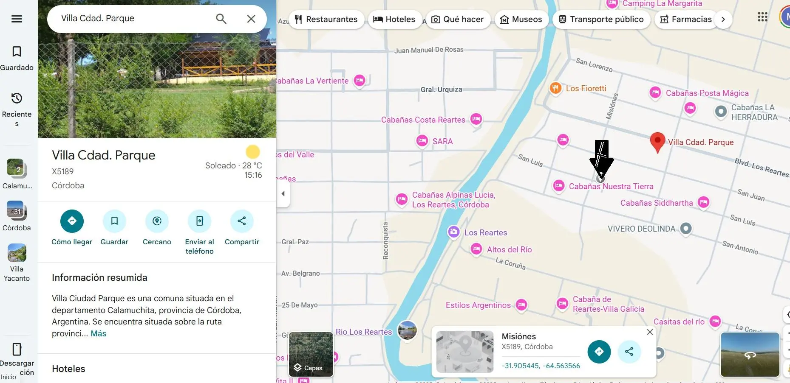The image size is (790, 383).
Task: Click the Cercano nearby icon
Action: (157, 221)
